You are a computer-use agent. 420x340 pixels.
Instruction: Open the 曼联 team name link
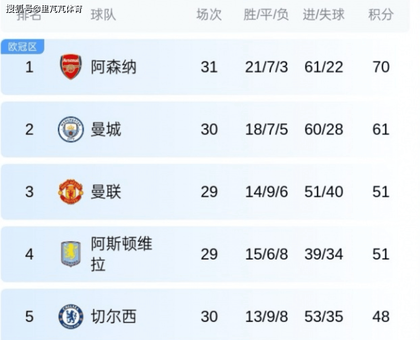(106, 192)
